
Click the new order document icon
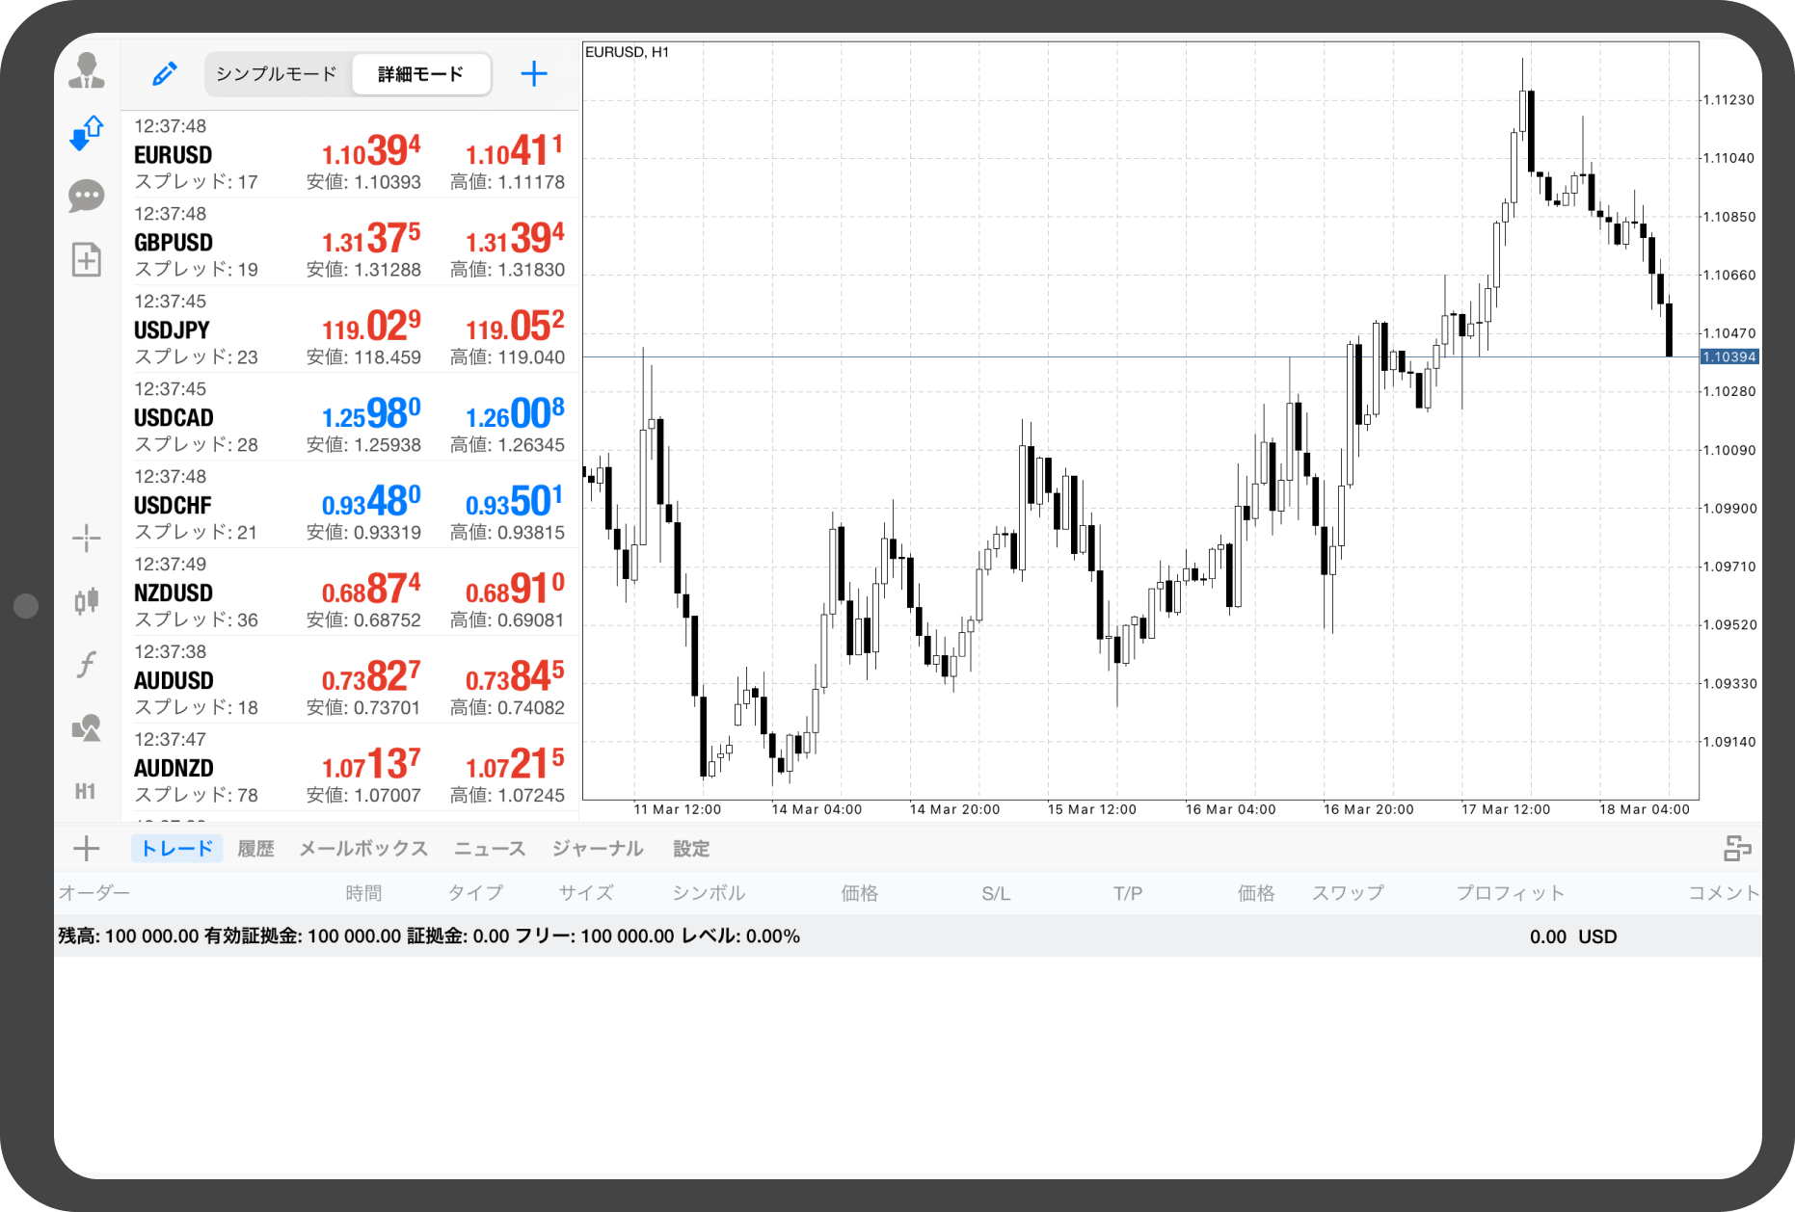(x=87, y=259)
